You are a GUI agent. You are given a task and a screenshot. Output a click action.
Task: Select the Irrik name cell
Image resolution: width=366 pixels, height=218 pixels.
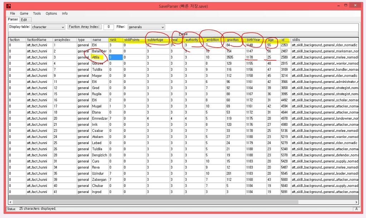click(100, 125)
